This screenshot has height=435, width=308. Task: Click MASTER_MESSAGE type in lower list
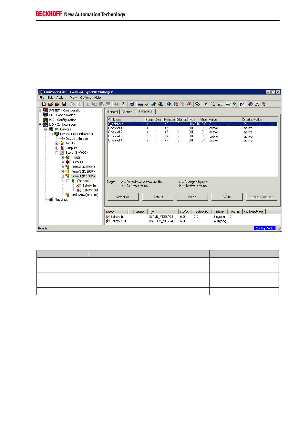coord(162,221)
